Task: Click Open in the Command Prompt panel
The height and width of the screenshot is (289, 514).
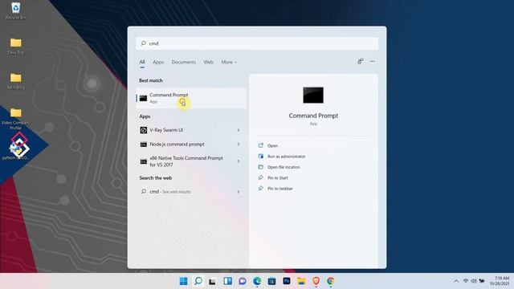Action: coord(272,146)
